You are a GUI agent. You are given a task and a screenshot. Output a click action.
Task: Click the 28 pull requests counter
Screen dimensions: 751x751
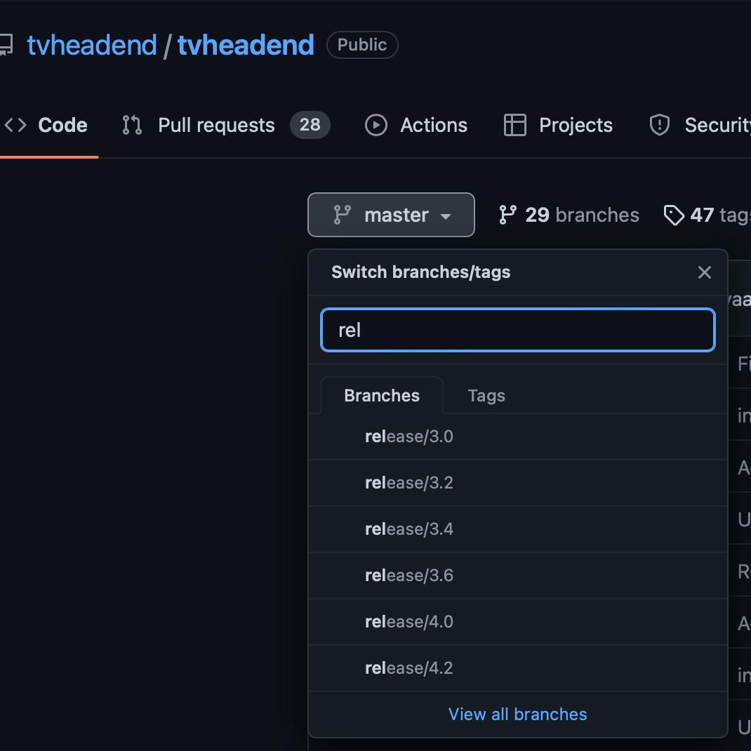(310, 125)
